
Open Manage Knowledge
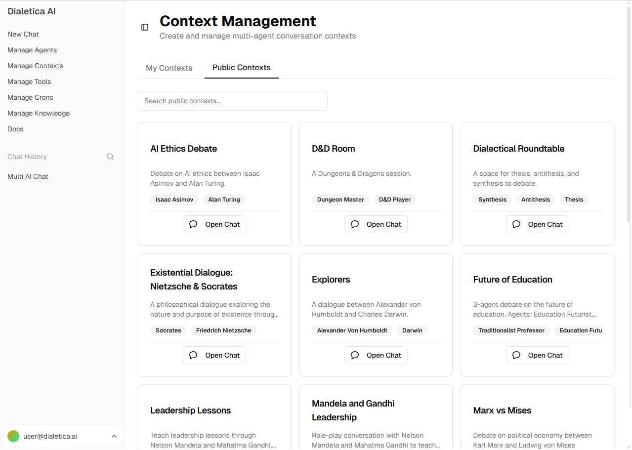click(38, 113)
